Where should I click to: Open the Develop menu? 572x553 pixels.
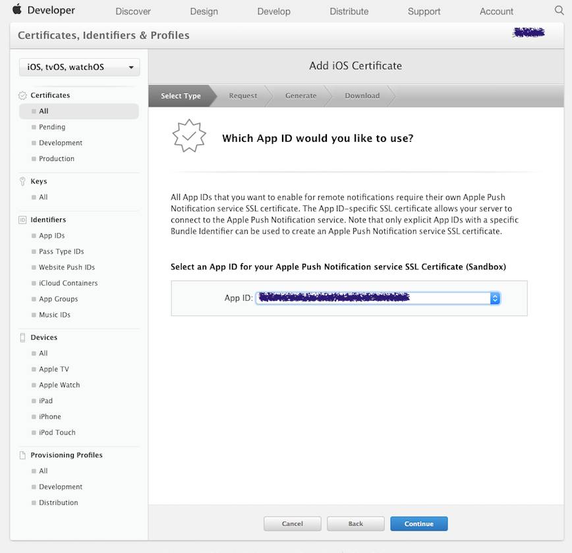pyautogui.click(x=274, y=11)
